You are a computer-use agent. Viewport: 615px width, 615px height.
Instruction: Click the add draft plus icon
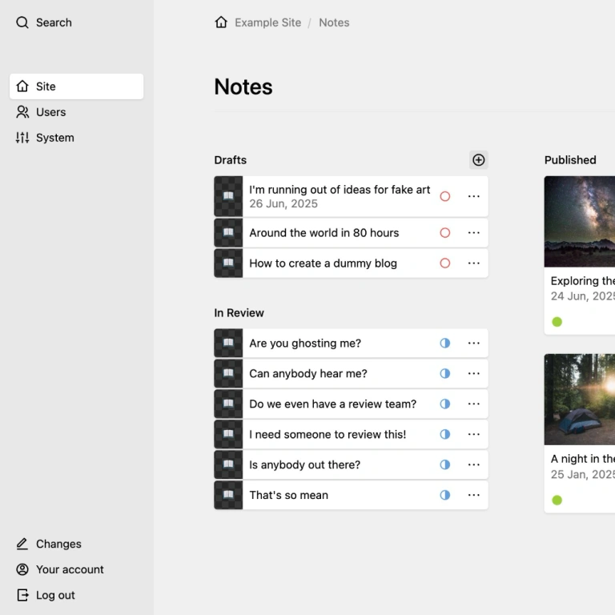(478, 160)
